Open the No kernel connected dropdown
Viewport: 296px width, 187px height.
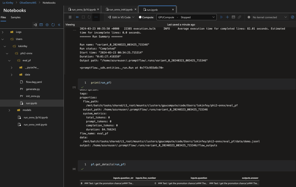[270, 17]
